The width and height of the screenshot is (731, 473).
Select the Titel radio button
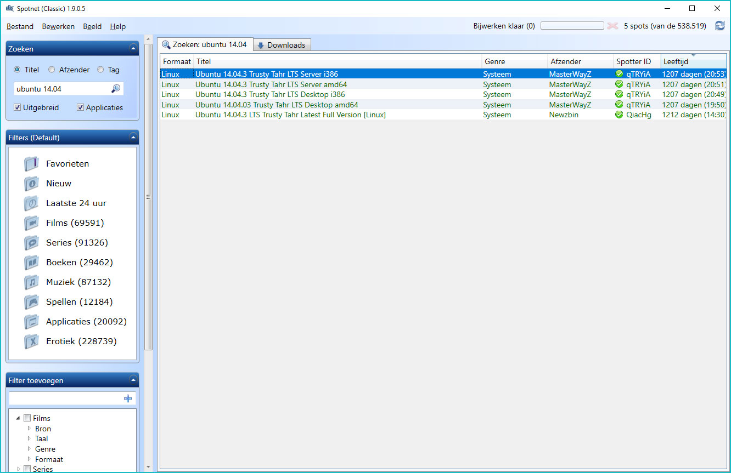click(17, 70)
